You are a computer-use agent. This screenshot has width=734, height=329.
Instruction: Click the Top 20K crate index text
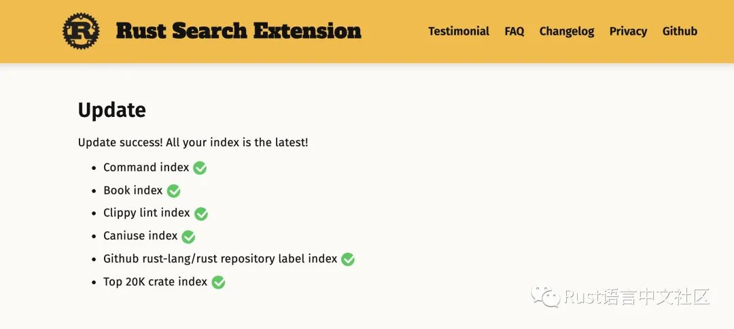156,281
